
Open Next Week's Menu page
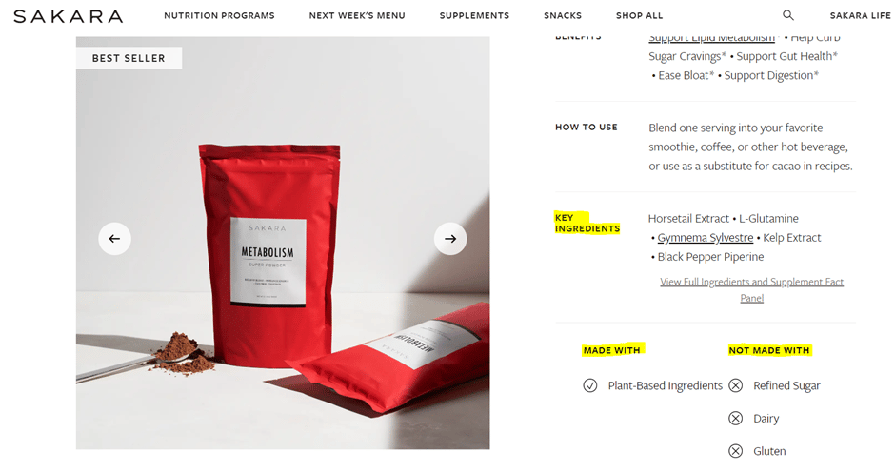[357, 15]
